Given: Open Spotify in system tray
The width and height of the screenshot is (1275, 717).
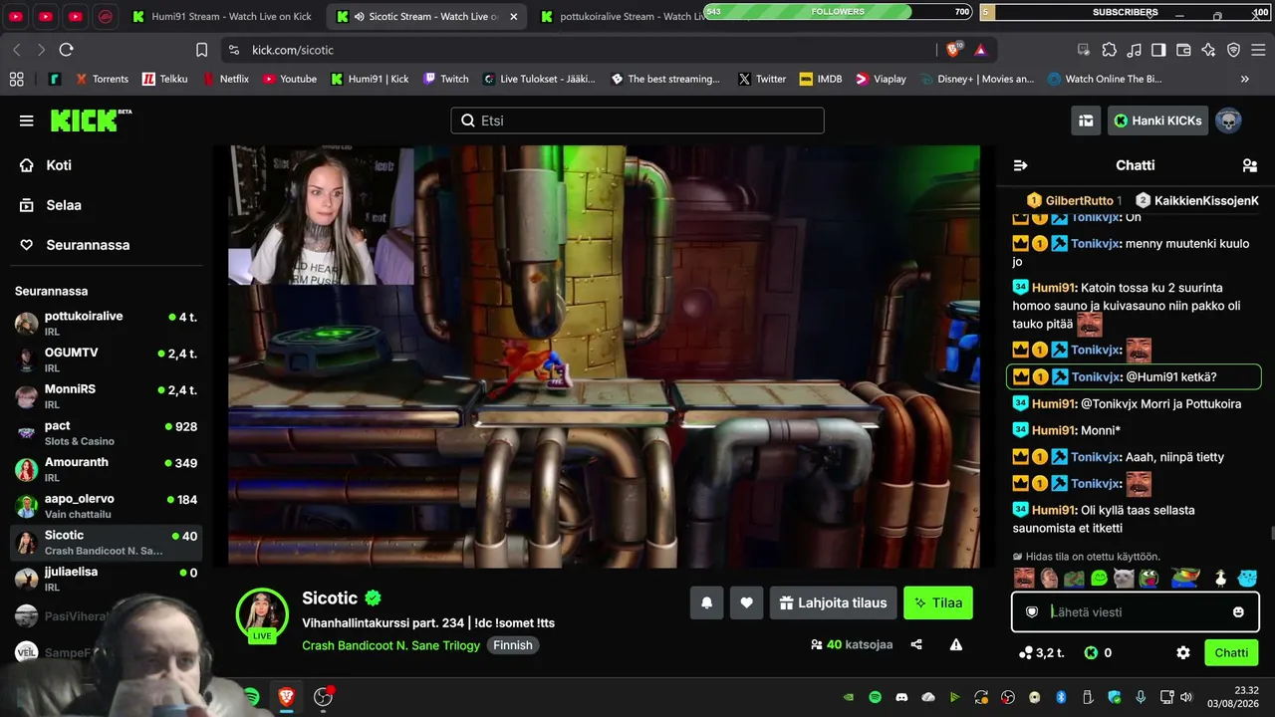Looking at the screenshot, I should click(x=875, y=697).
